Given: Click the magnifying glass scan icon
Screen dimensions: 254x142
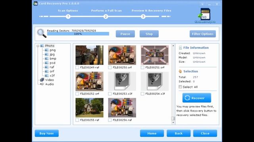Looking at the screenshot, I should coord(42,33).
